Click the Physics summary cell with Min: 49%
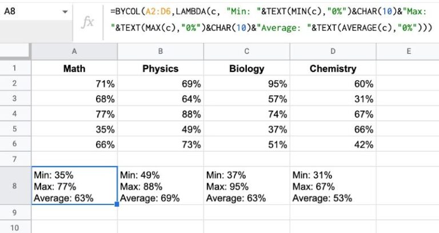This screenshot has height=233, width=439. pos(161,185)
